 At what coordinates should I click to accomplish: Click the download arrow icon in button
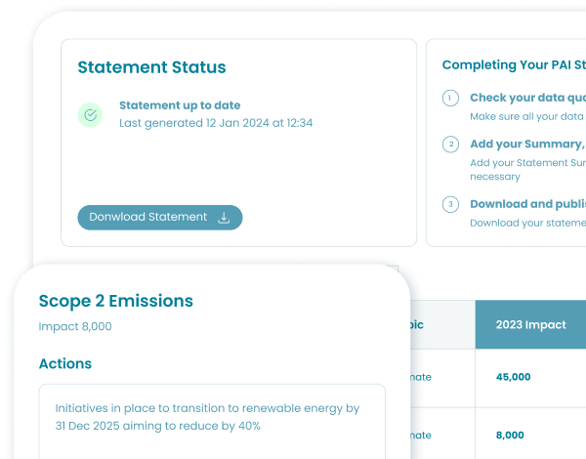[224, 217]
